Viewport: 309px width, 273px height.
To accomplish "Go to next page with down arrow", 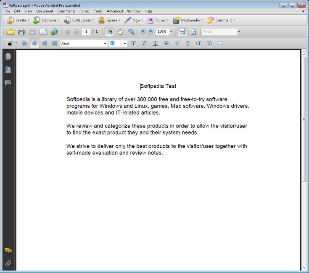I will click(x=76, y=31).
